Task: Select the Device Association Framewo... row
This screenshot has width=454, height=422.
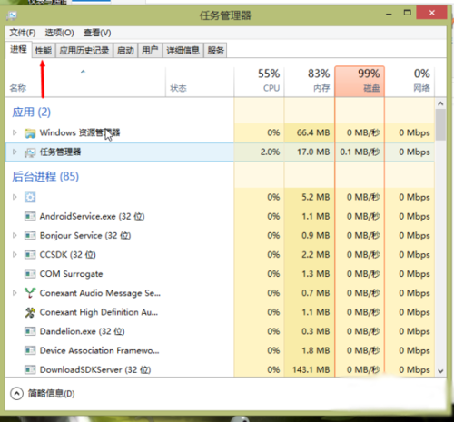Action: (x=220, y=350)
